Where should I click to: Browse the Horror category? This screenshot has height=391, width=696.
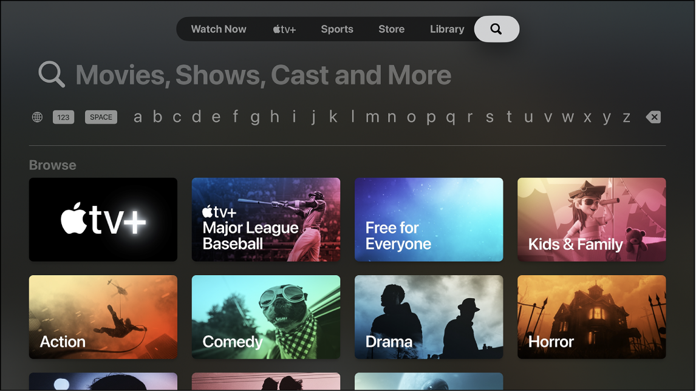pyautogui.click(x=591, y=317)
